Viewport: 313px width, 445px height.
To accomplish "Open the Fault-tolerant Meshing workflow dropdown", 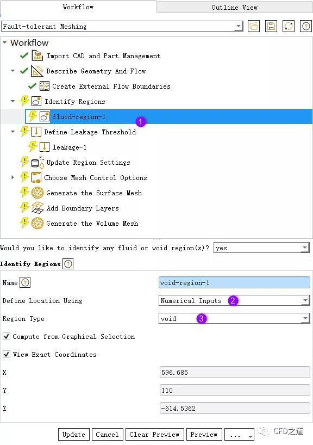I will [x=122, y=27].
